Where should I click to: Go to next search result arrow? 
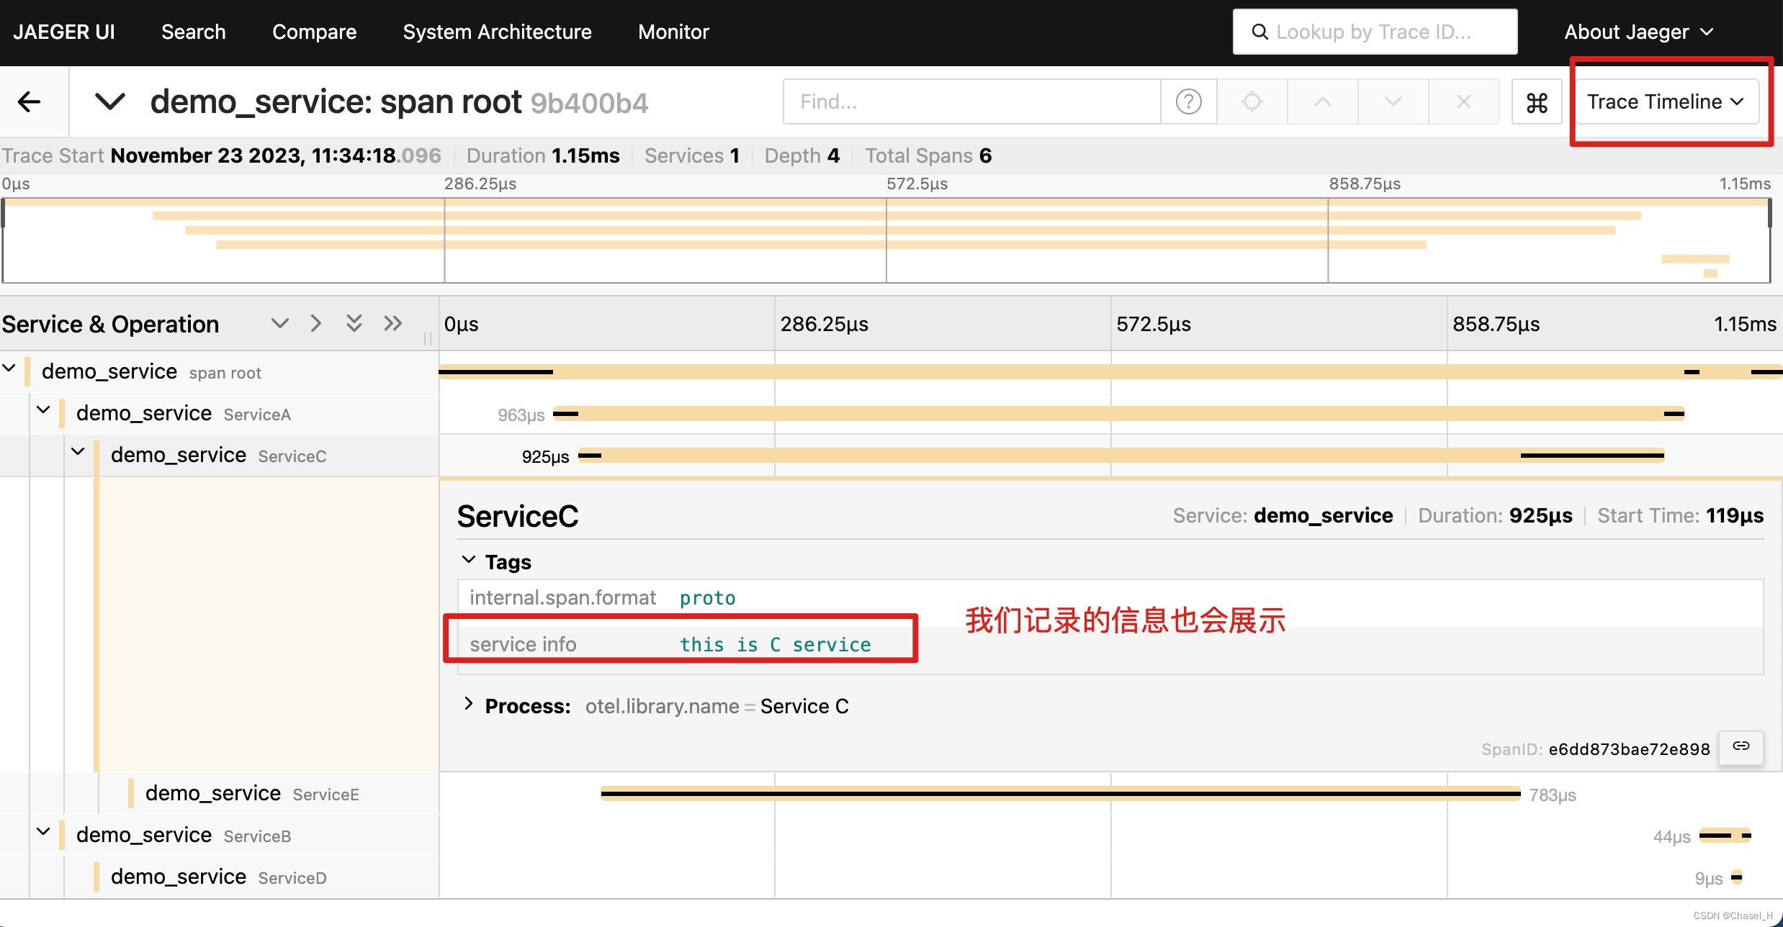click(x=1393, y=102)
